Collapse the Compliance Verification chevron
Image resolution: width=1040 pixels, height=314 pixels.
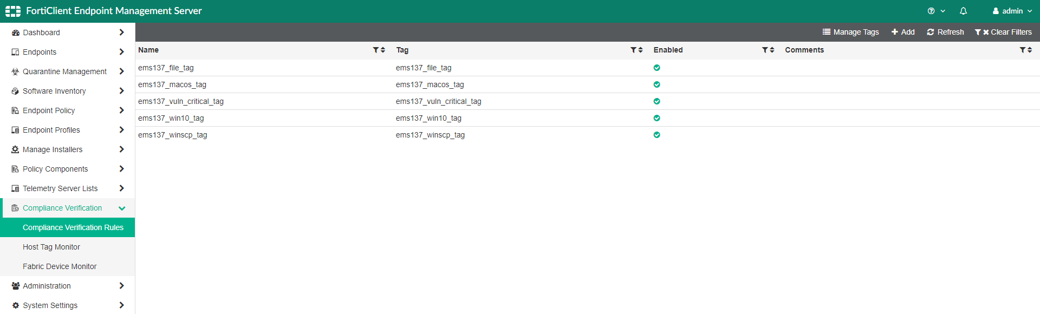pyautogui.click(x=122, y=208)
